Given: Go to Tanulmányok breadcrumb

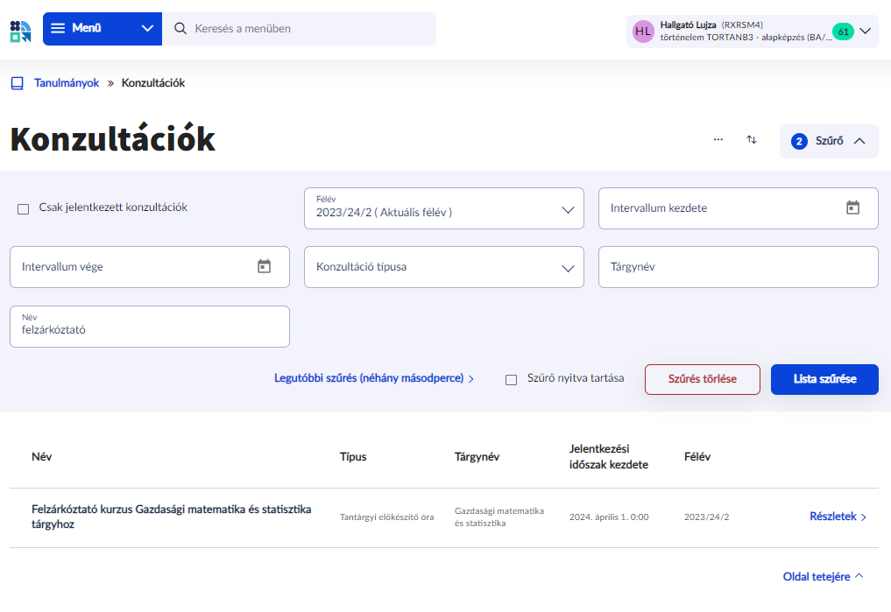Looking at the screenshot, I should tap(67, 83).
